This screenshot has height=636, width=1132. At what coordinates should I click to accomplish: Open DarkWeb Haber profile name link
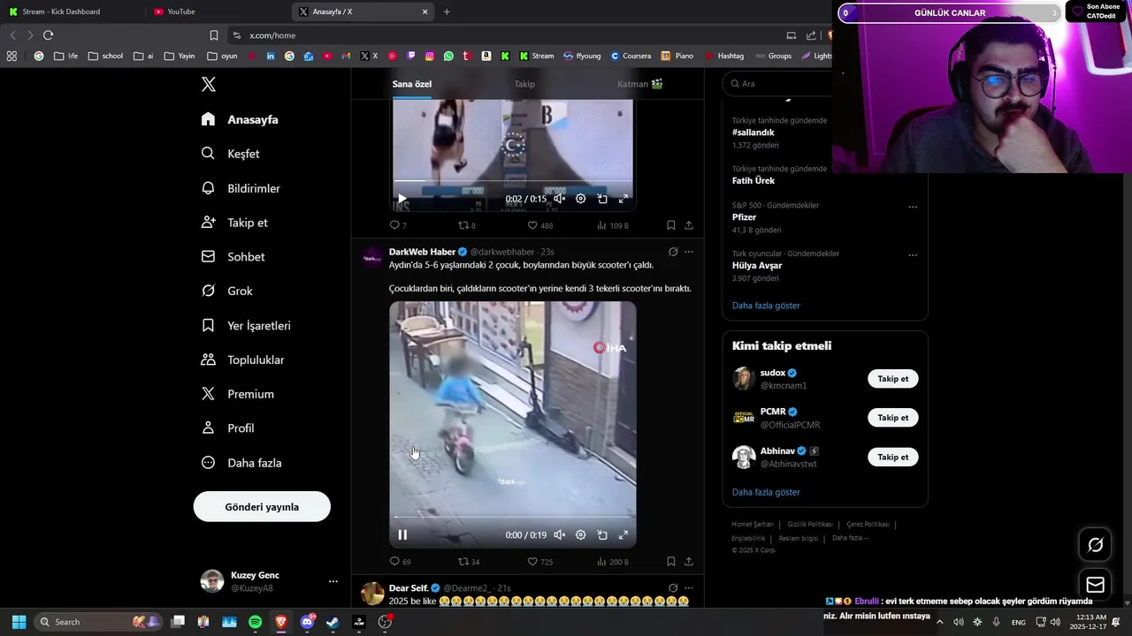[422, 252]
